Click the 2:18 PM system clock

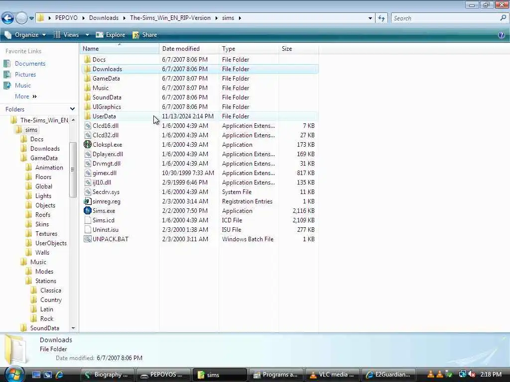(x=491, y=375)
